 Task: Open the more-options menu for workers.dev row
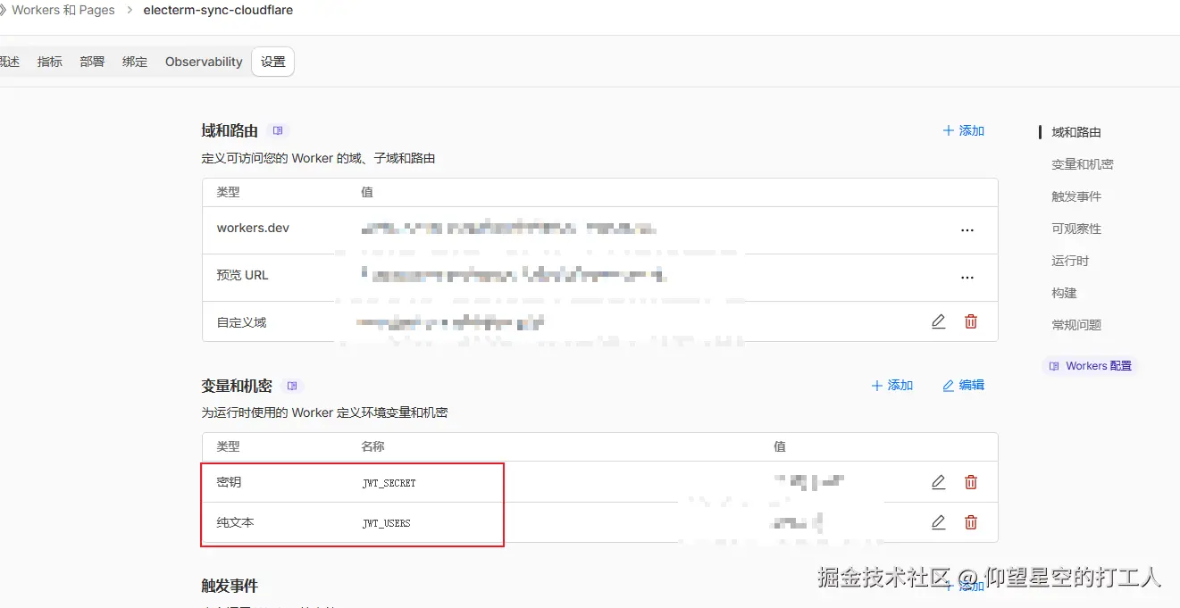point(967,230)
